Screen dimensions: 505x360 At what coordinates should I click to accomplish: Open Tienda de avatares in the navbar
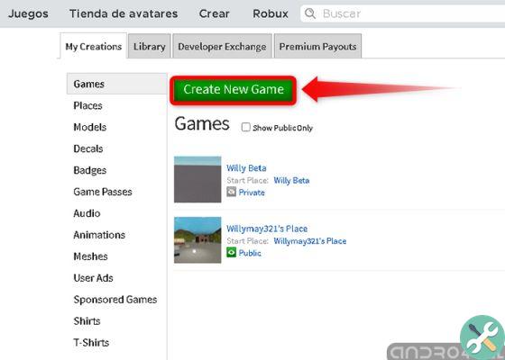[124, 13]
